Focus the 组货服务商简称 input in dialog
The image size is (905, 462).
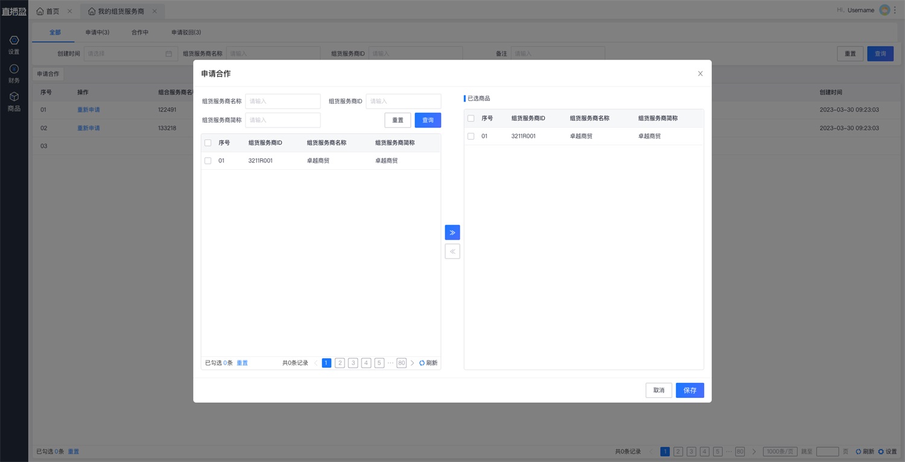[x=282, y=120]
